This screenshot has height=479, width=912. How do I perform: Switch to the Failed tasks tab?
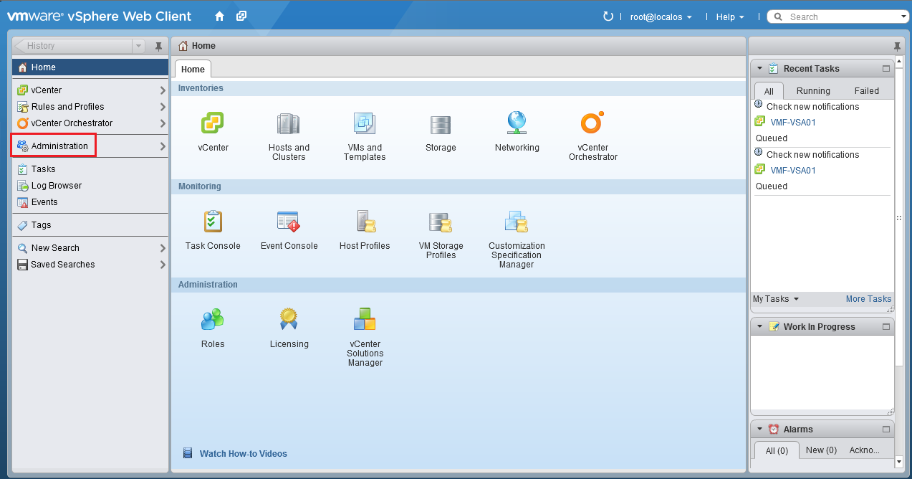(x=866, y=91)
